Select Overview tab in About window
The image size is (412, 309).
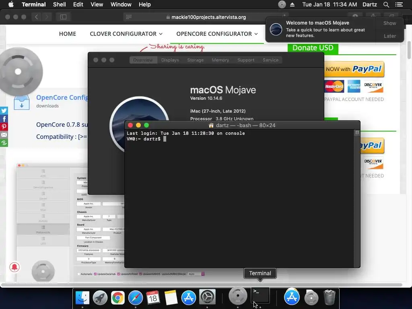coord(143,60)
